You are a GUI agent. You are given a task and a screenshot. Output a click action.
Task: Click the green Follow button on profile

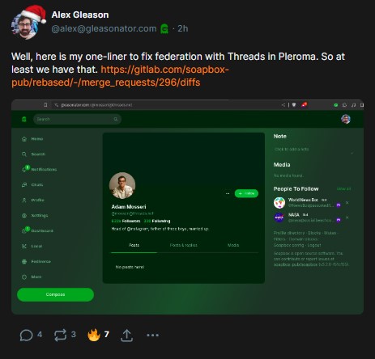(x=246, y=193)
